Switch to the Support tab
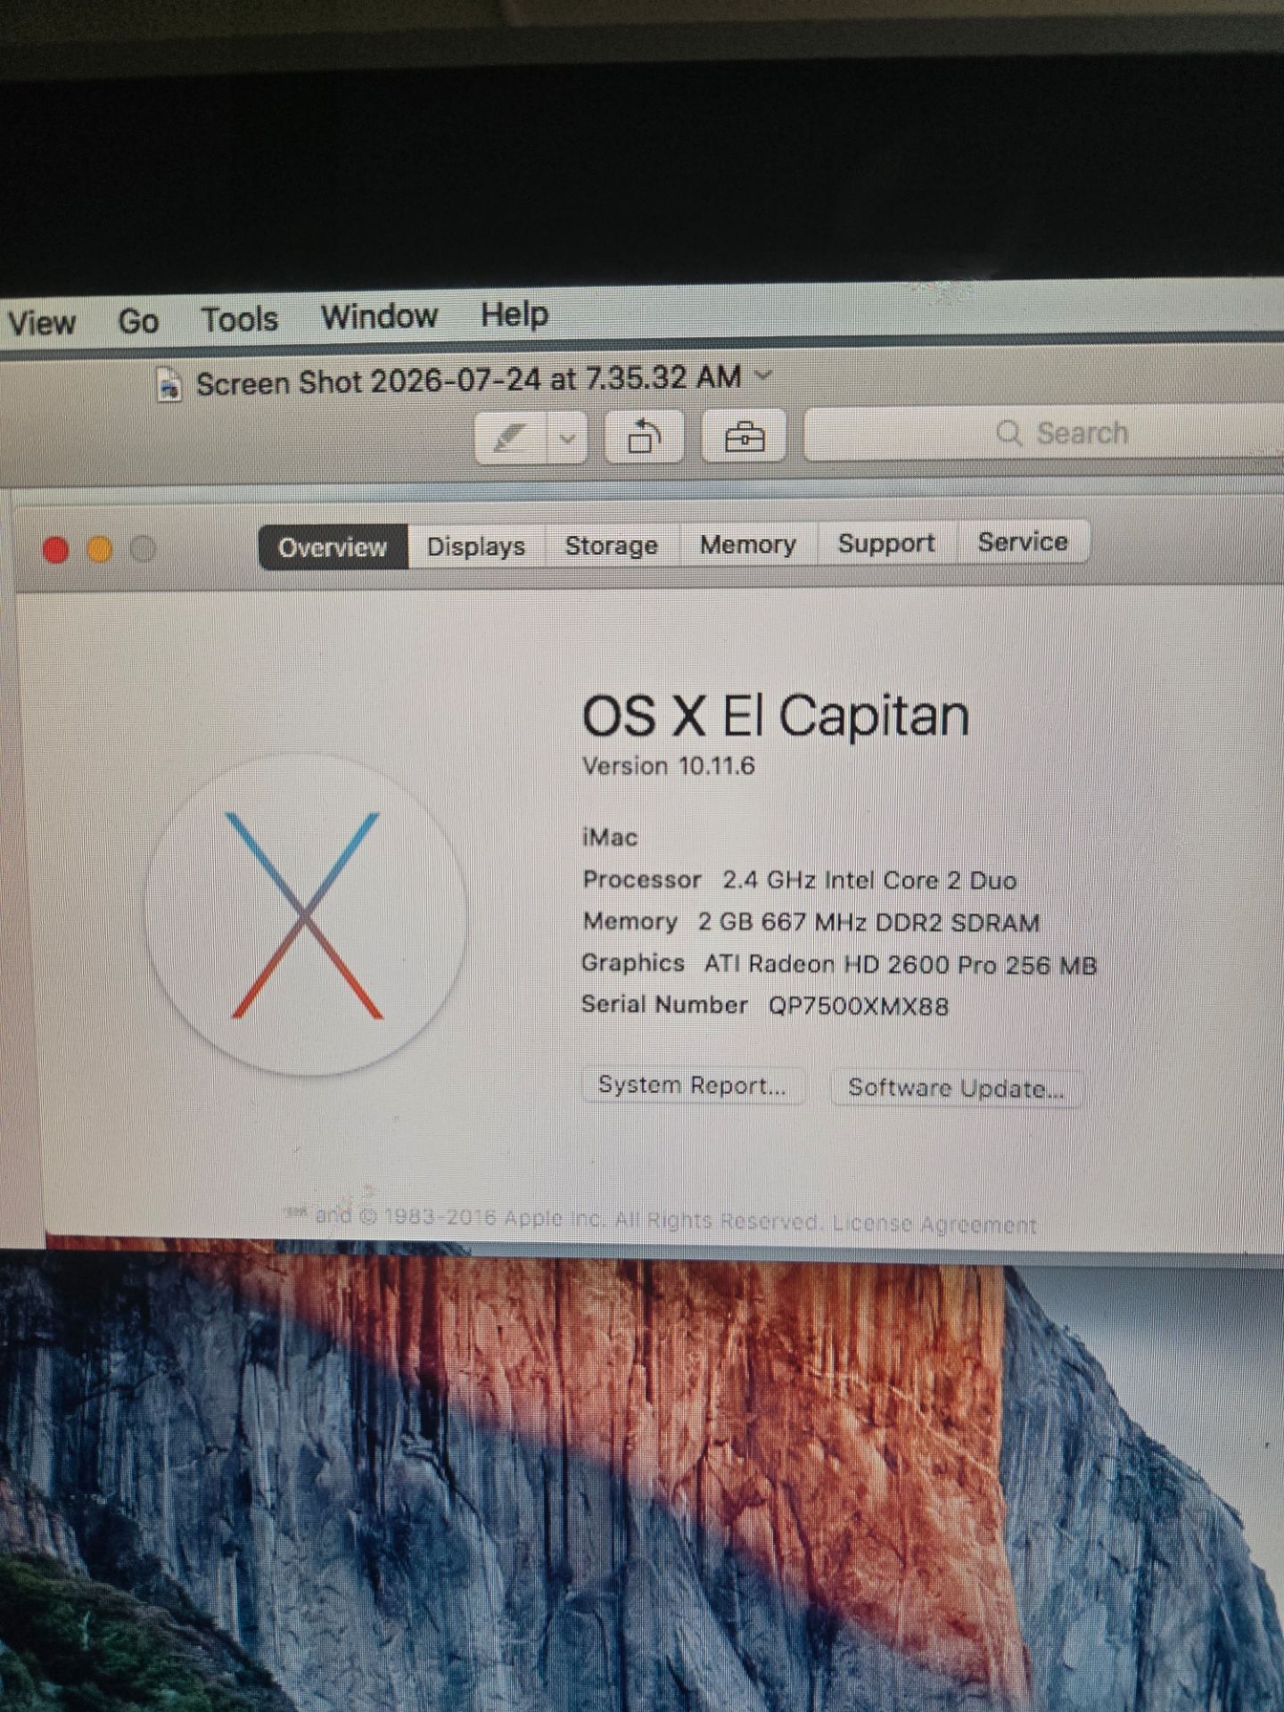 tap(887, 543)
